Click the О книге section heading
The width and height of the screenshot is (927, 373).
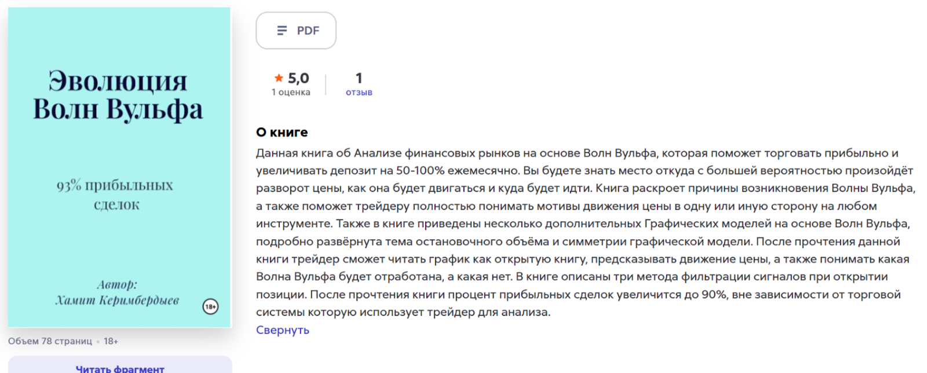click(282, 132)
